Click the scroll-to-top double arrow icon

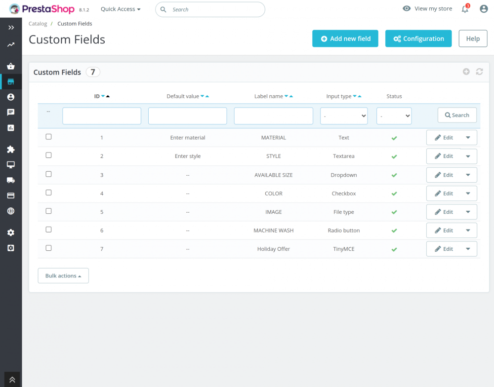12,380
